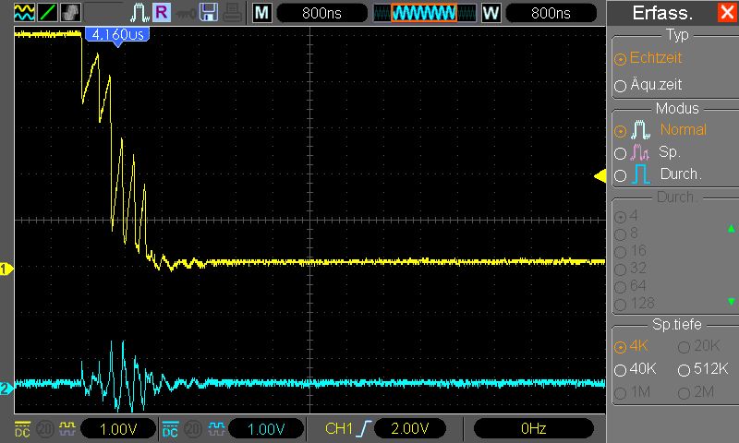Screen dimensions: 739x443
Task: Save waveform with floppy disk icon
Action: pos(209,13)
